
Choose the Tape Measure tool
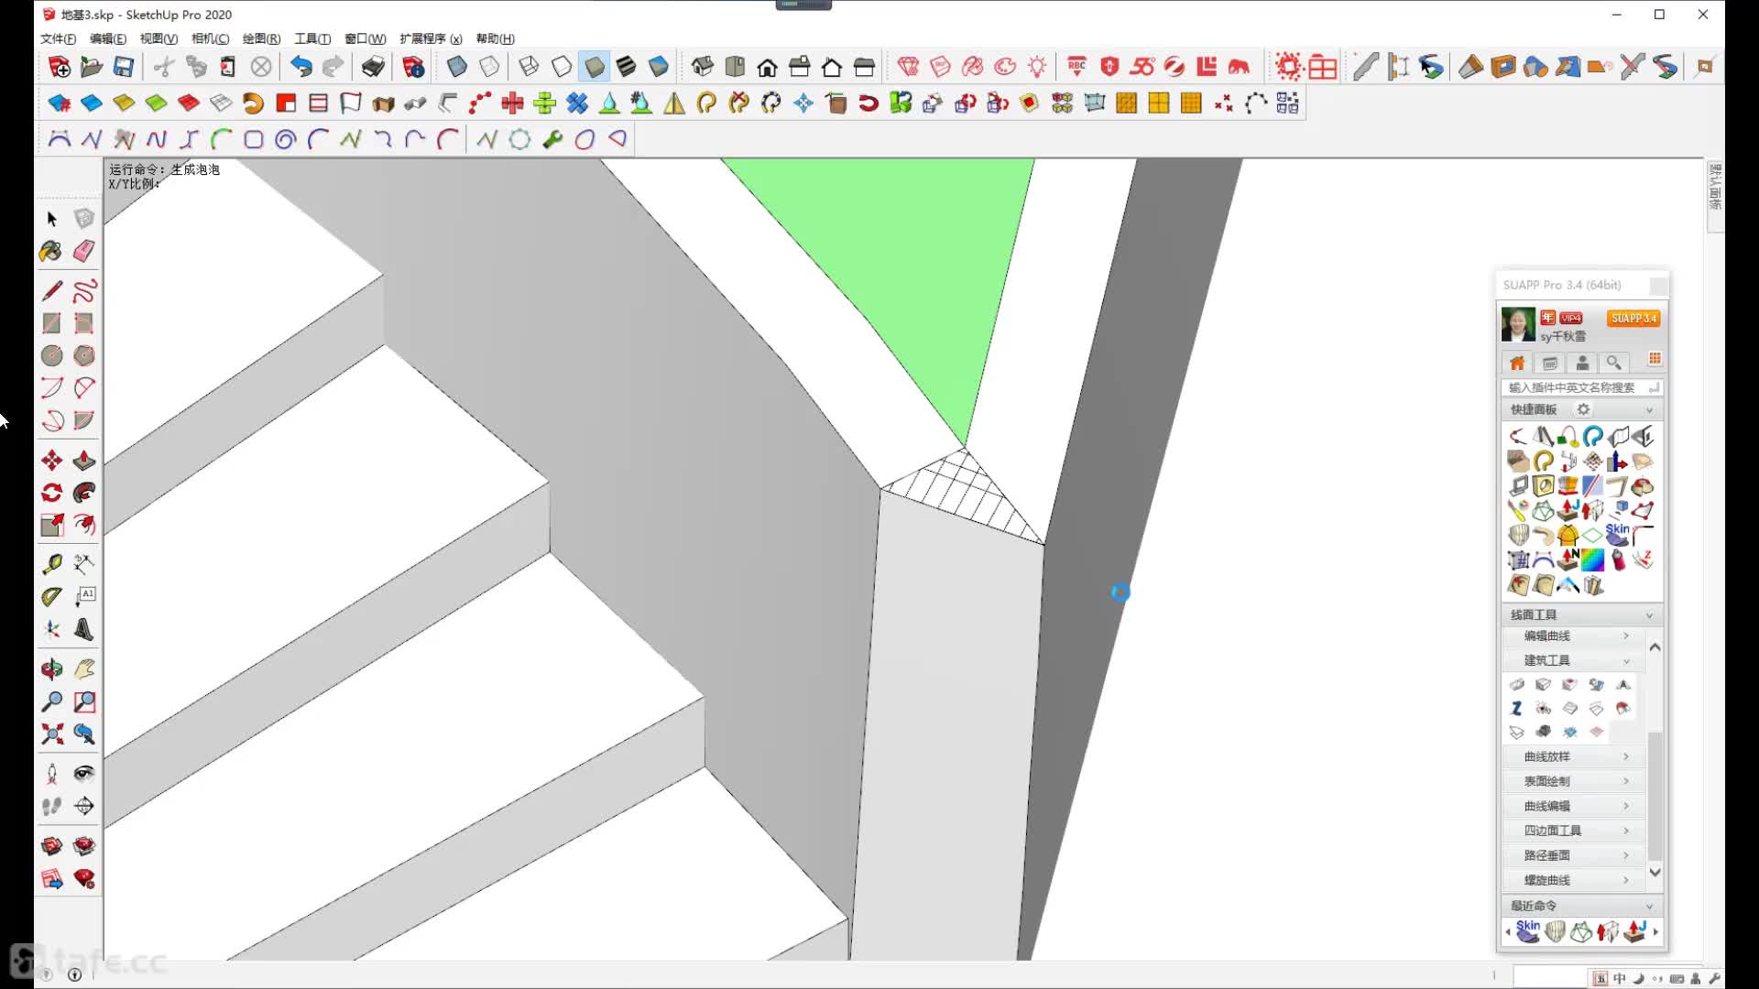pyautogui.click(x=51, y=564)
